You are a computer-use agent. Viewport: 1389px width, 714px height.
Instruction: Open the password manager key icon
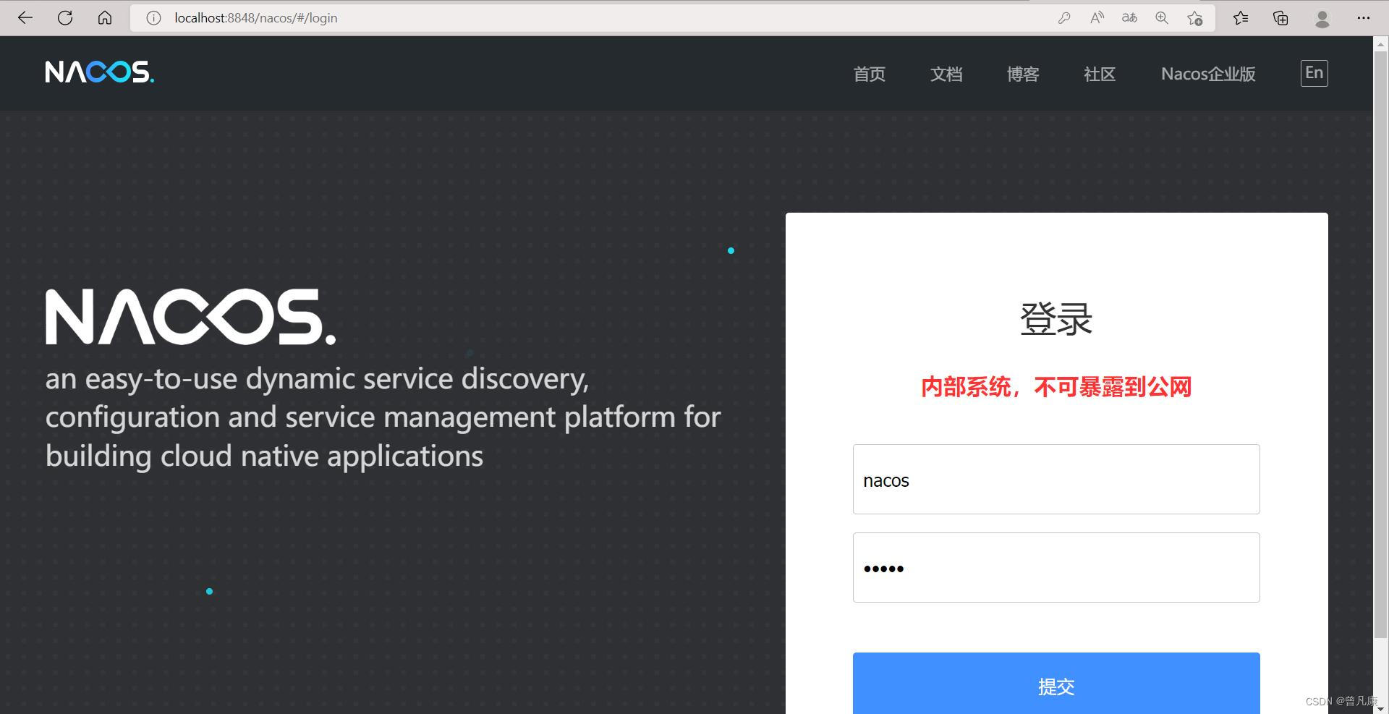1063,17
